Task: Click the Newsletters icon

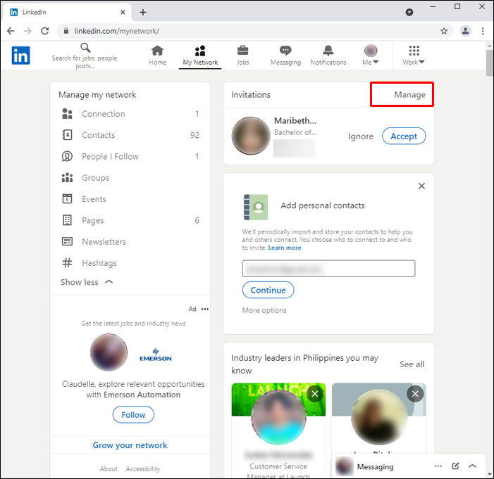Action: click(x=67, y=241)
